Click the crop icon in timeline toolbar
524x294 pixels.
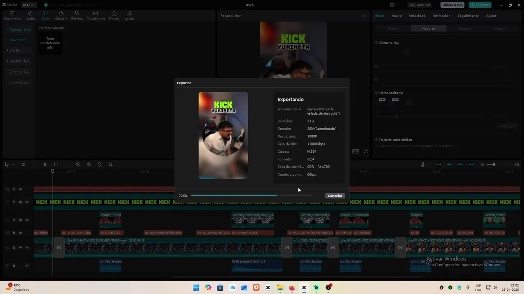point(111,165)
